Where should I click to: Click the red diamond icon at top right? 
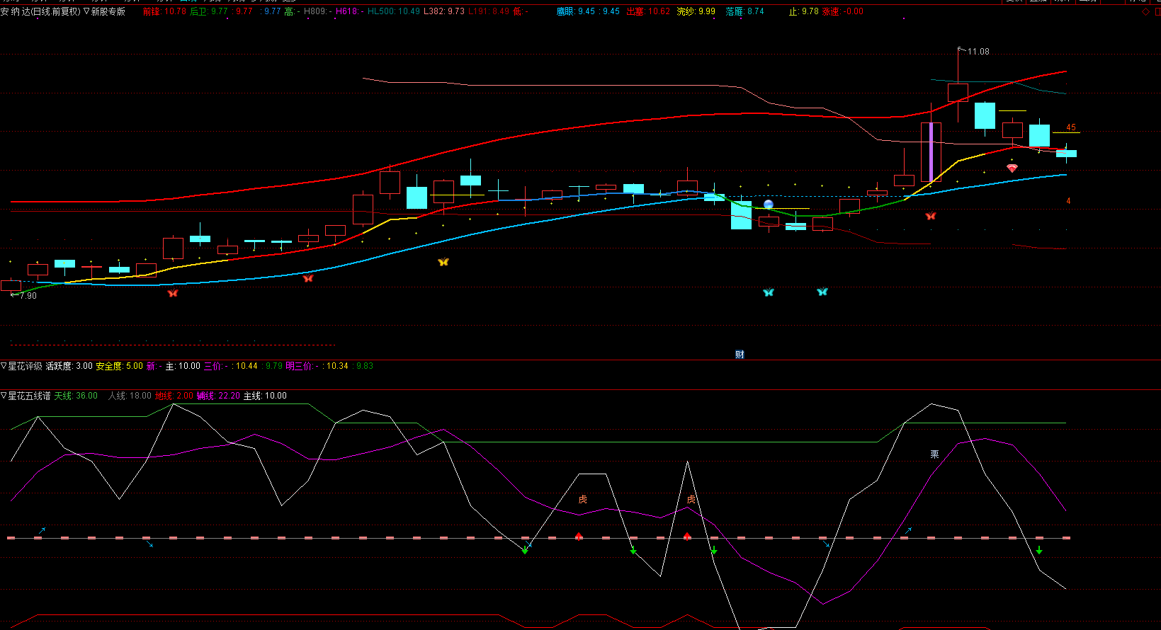click(1146, 11)
